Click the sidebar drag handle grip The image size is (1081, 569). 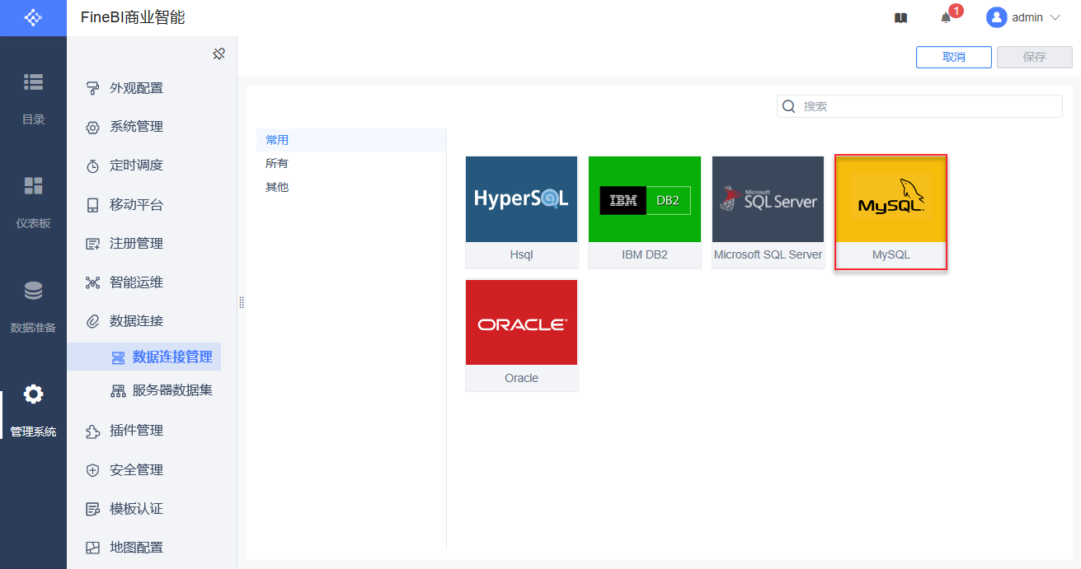(x=242, y=302)
